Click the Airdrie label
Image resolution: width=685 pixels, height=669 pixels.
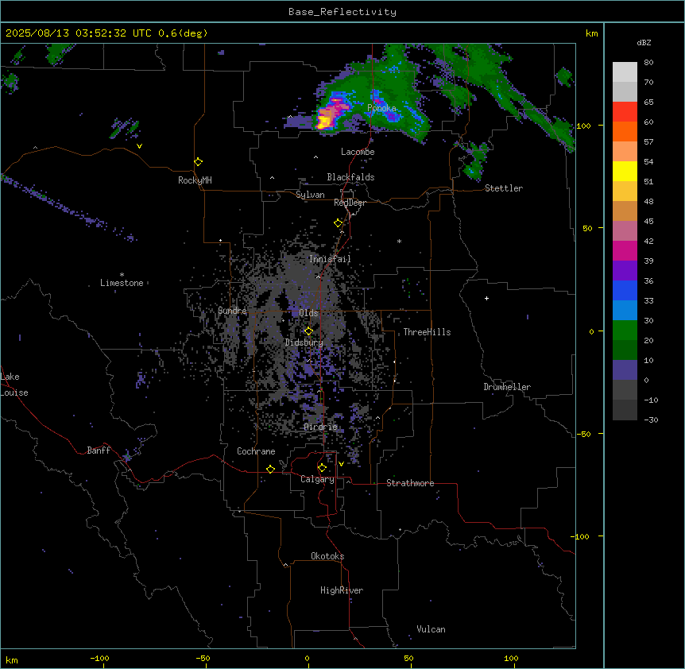321,427
